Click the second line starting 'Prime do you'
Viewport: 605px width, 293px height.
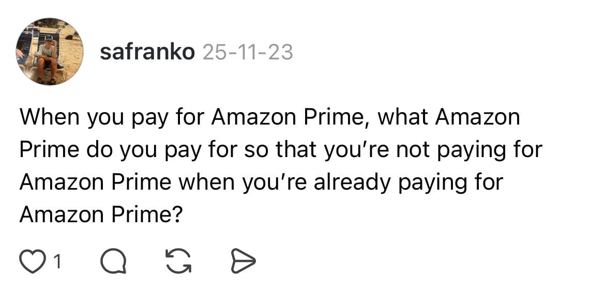(x=281, y=150)
